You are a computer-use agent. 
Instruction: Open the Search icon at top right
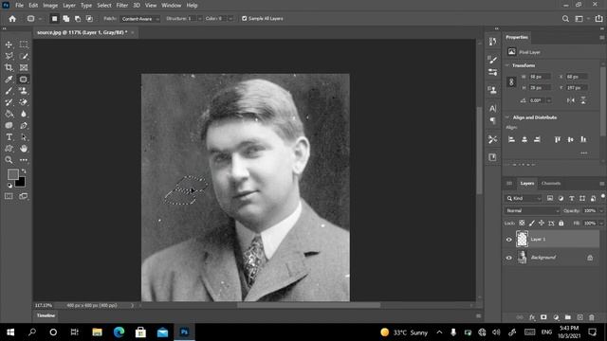point(565,19)
